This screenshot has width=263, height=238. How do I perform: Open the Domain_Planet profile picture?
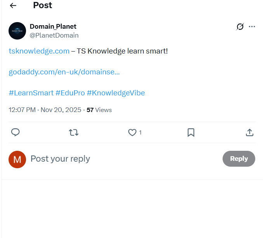(17, 31)
